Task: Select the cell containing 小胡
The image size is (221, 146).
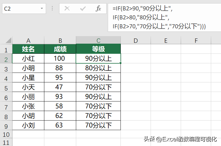Action: (x=28, y=116)
